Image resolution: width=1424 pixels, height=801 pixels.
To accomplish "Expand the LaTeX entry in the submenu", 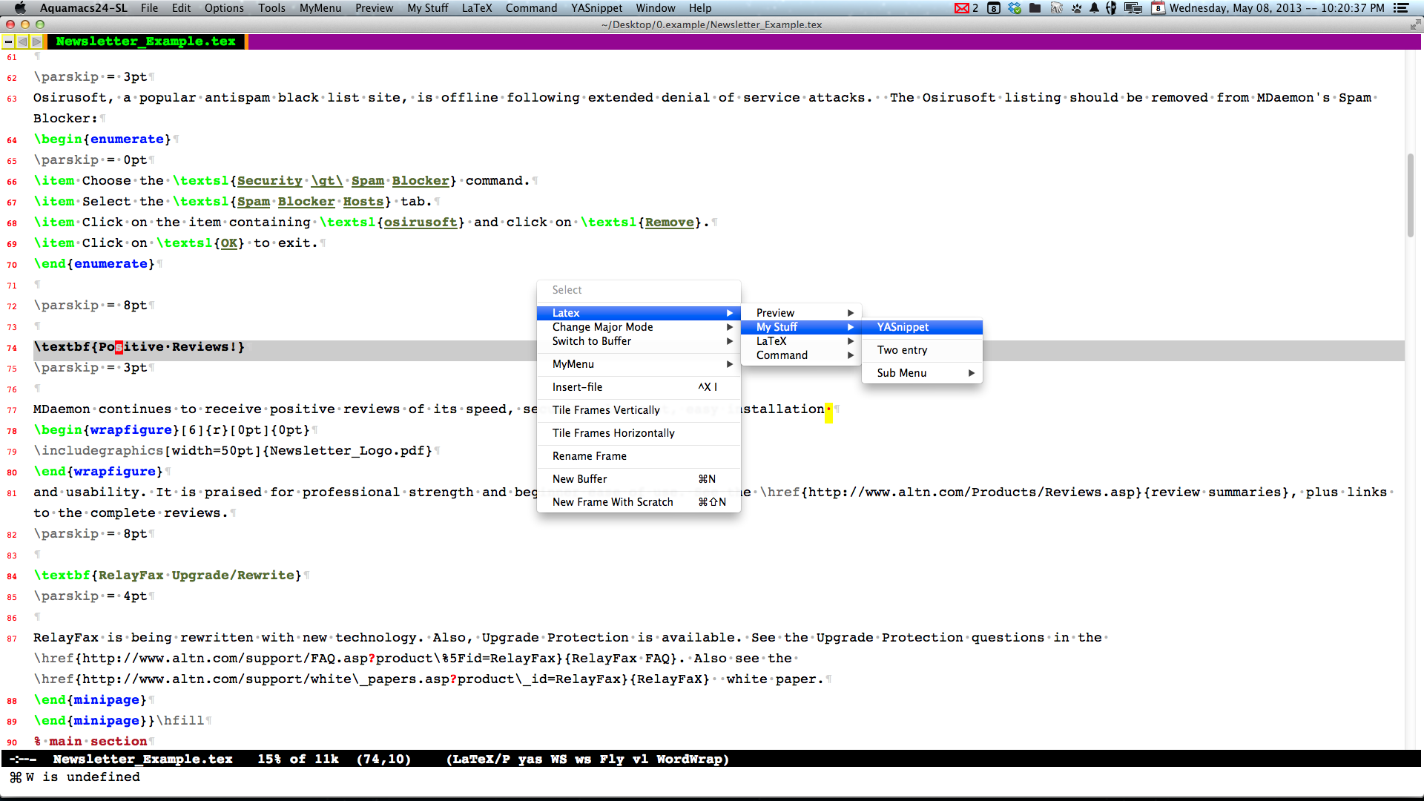I will [801, 341].
